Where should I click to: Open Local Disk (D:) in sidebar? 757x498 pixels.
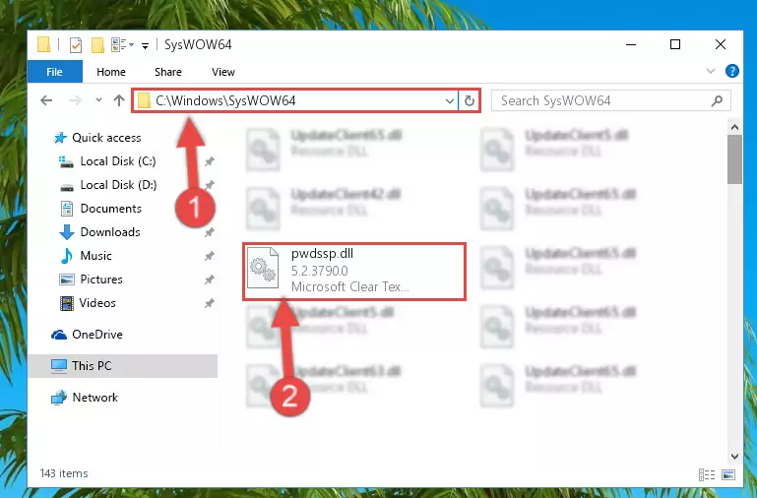pyautogui.click(x=107, y=185)
